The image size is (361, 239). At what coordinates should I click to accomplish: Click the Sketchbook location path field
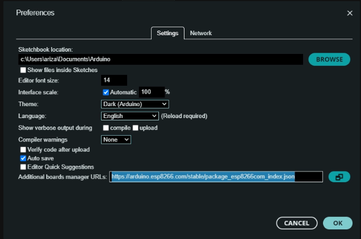161,60
